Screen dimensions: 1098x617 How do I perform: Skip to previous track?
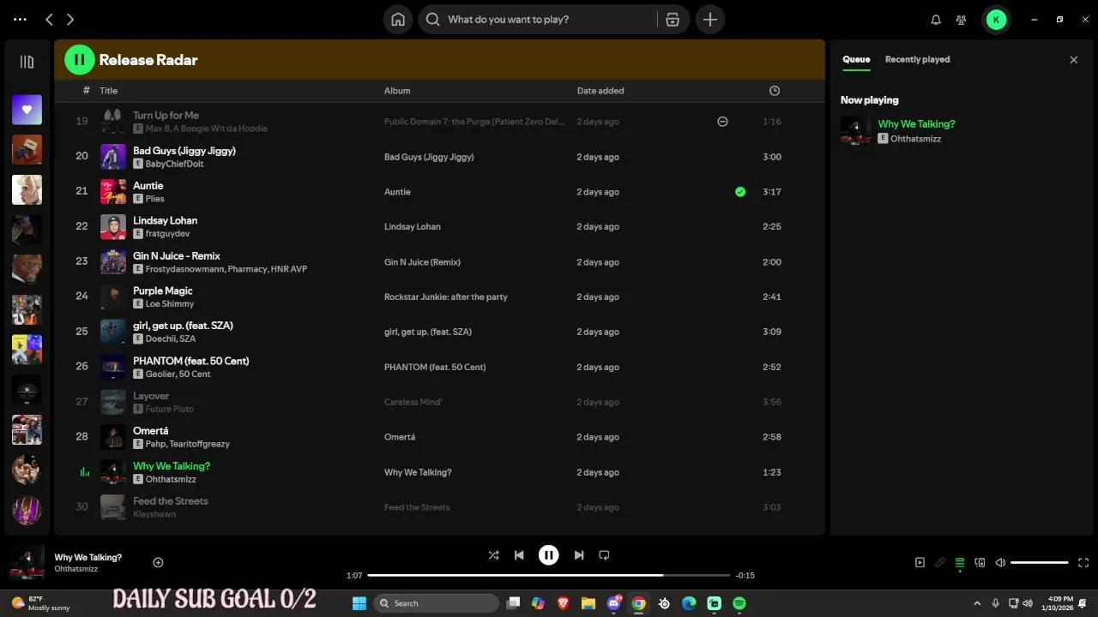click(x=518, y=555)
